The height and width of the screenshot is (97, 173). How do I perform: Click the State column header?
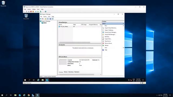[x=77, y=25]
